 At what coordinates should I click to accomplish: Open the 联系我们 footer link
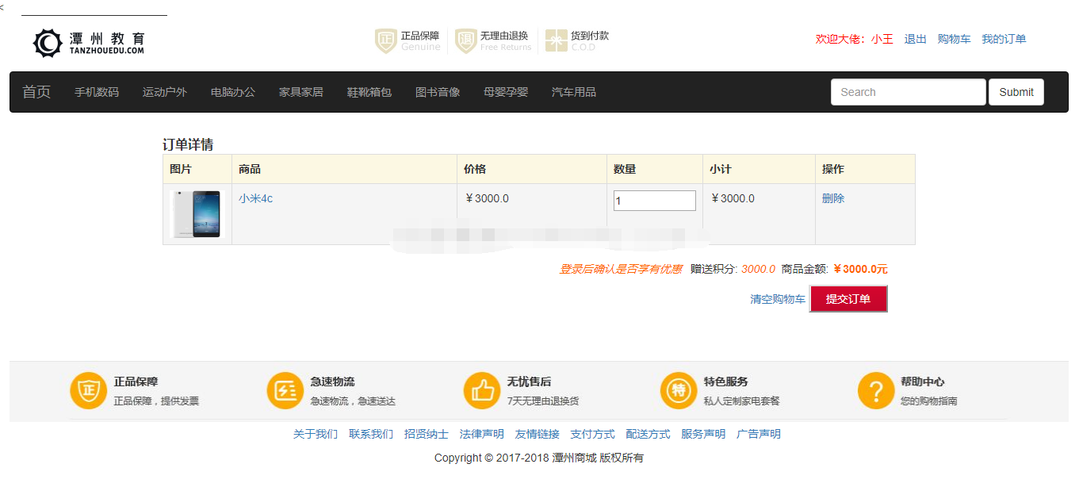pyautogui.click(x=371, y=434)
